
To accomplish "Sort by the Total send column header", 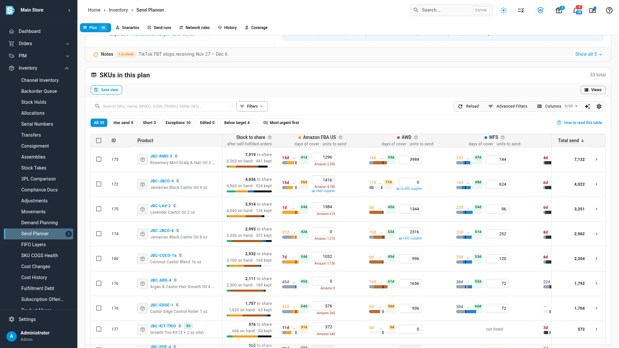I will [x=571, y=140].
